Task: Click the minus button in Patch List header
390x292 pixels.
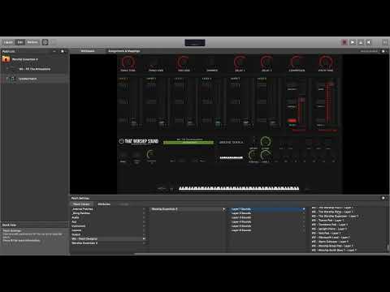Action: tap(54, 51)
